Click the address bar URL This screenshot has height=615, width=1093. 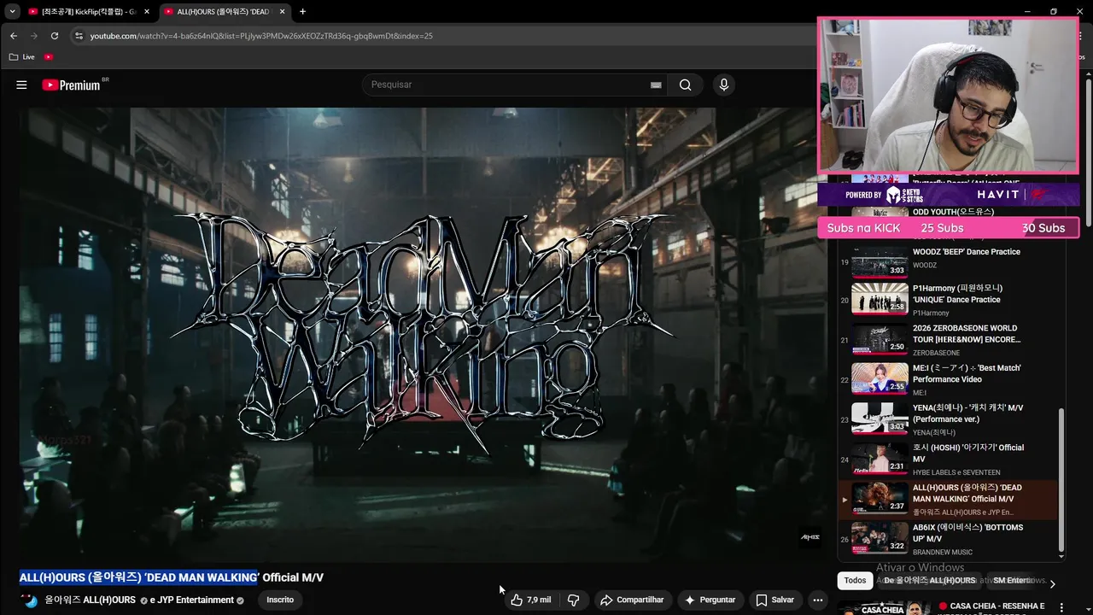click(261, 36)
